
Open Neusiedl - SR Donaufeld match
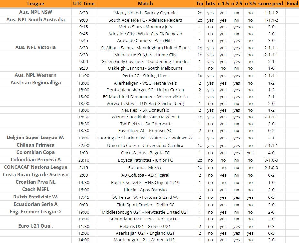tap(145, 110)
